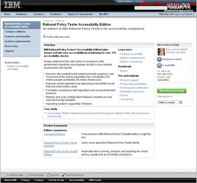197x183 pixels.
Task: Open Support in the sidebar
Action: pos(9,51)
